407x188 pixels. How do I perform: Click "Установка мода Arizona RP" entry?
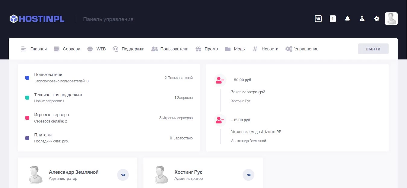click(x=256, y=132)
